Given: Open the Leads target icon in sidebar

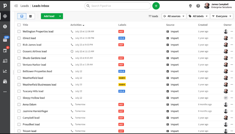Looking at the screenshot, I should click(x=5, y=16).
